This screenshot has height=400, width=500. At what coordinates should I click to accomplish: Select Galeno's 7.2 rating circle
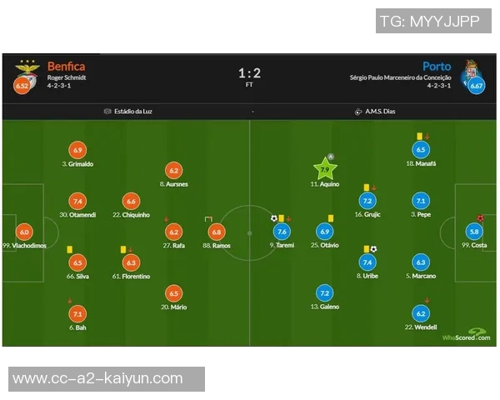(325, 292)
